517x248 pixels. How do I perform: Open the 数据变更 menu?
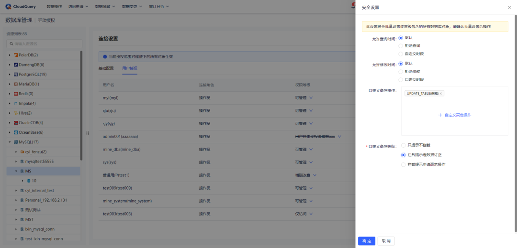point(132,7)
